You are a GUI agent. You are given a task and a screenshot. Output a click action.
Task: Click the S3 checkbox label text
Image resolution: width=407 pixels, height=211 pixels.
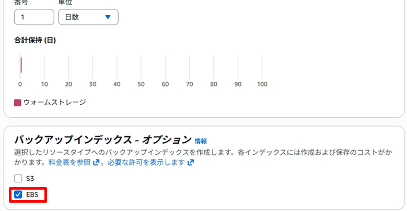(30, 179)
